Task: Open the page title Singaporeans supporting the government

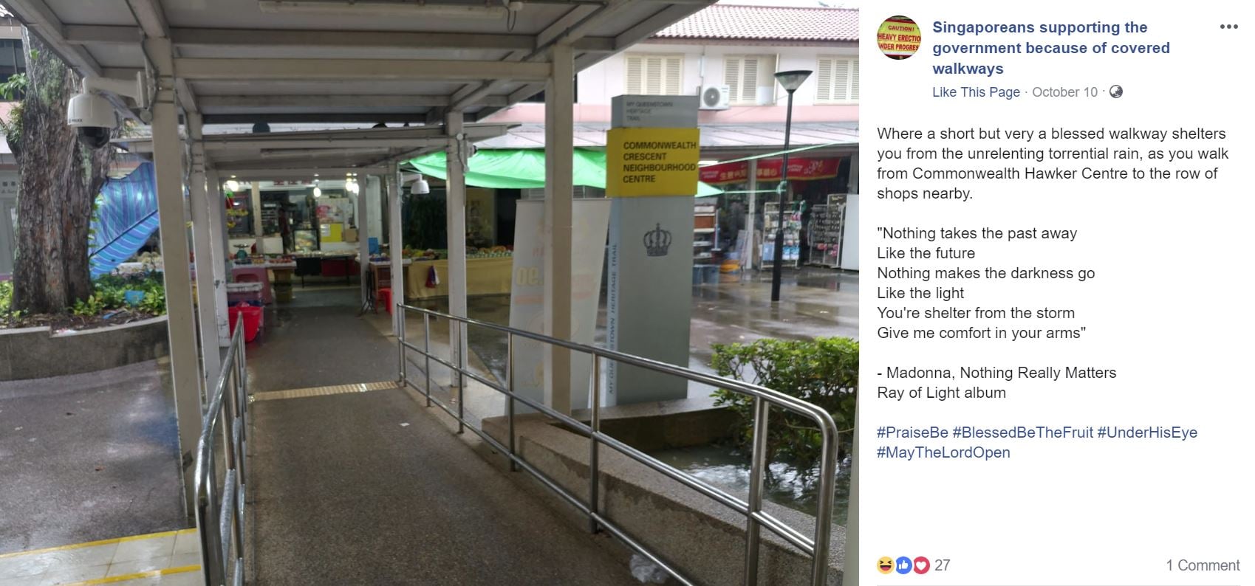Action: click(x=1050, y=48)
